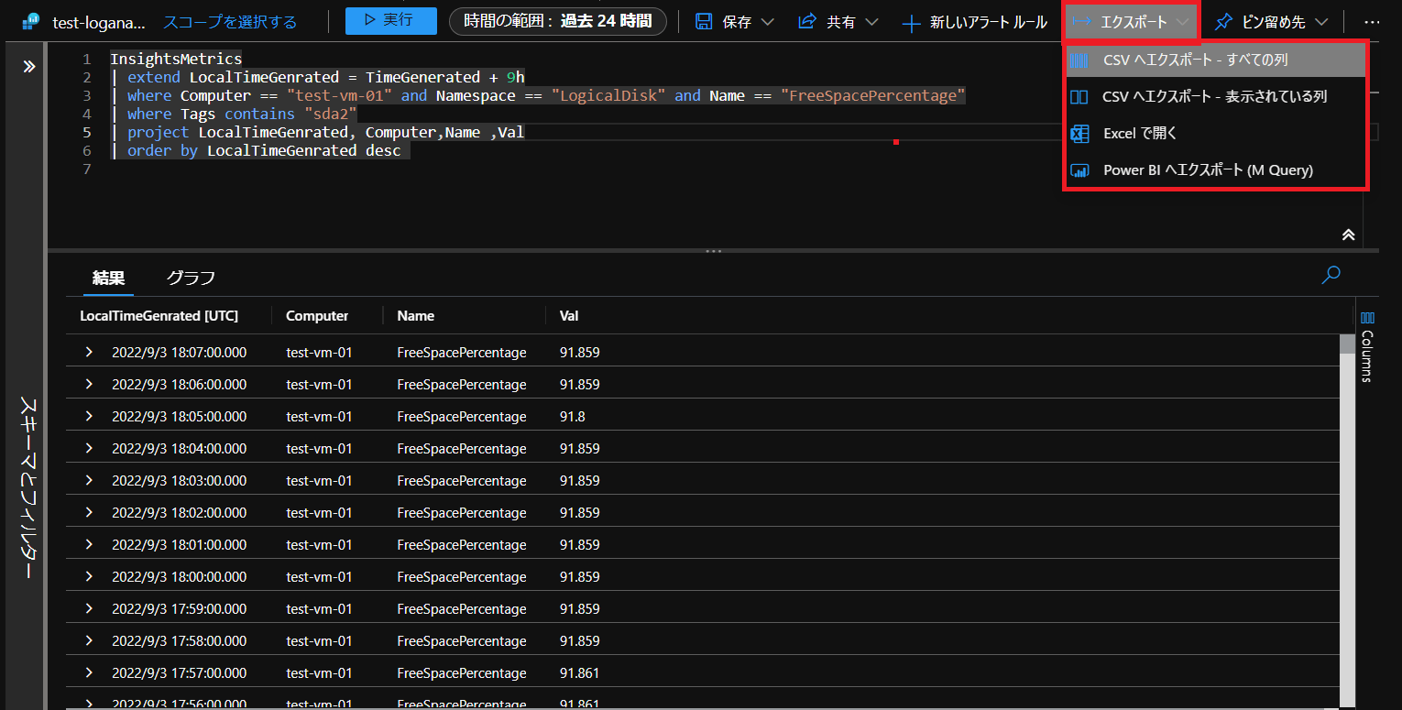Click query line 5 with project statement
This screenshot has height=710, width=1402.
tap(317, 132)
